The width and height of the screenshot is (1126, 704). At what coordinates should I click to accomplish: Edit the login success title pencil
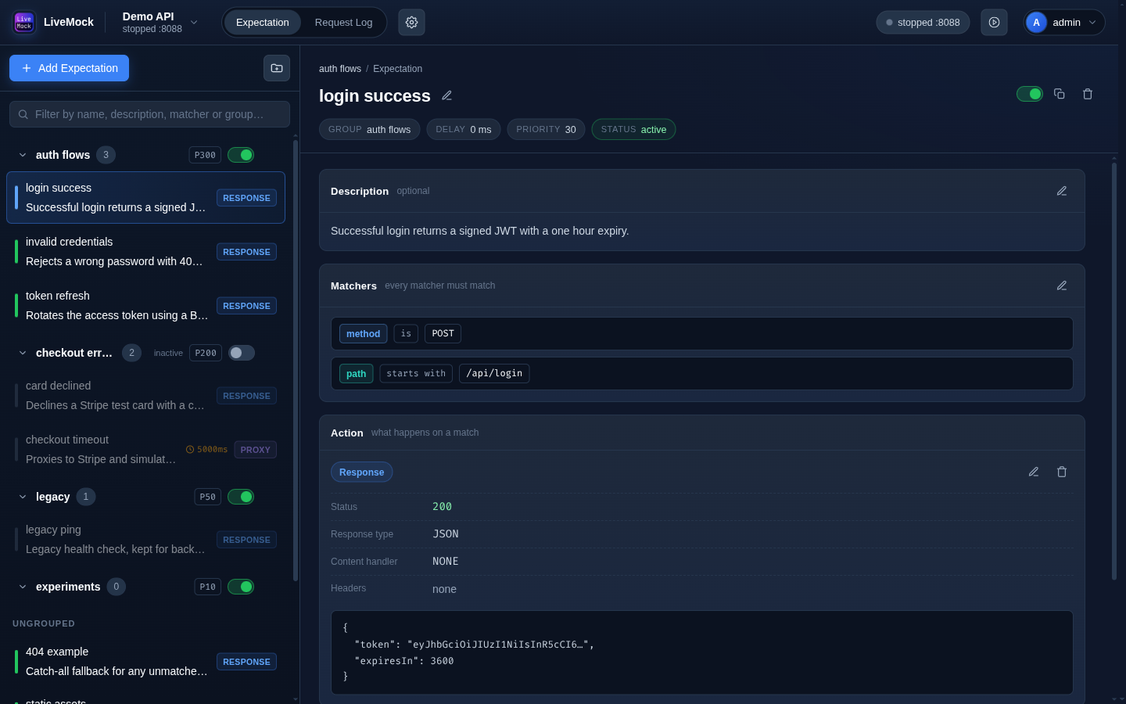(446, 95)
